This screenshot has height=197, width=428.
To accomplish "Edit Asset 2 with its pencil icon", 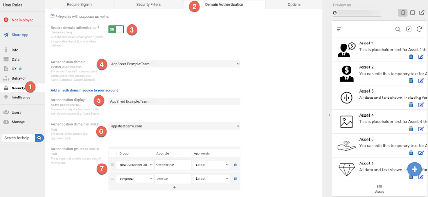I will (x=421, y=80).
